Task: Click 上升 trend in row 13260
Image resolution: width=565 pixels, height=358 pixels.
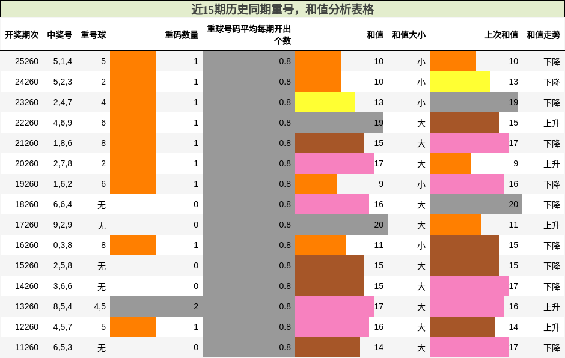Action: point(552,307)
